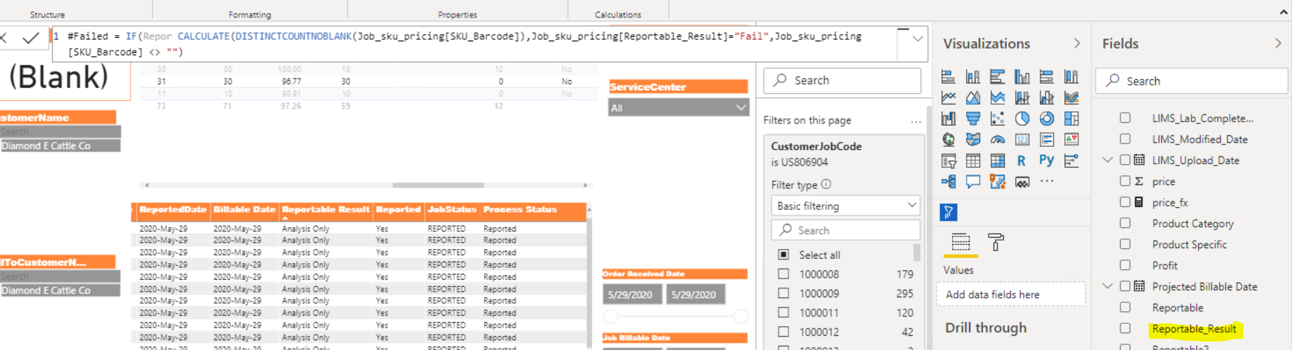Viewport: 1292px width, 350px height.
Task: Select Diamond E Cattle Co in CustomerName slicer
Action: tap(60, 146)
